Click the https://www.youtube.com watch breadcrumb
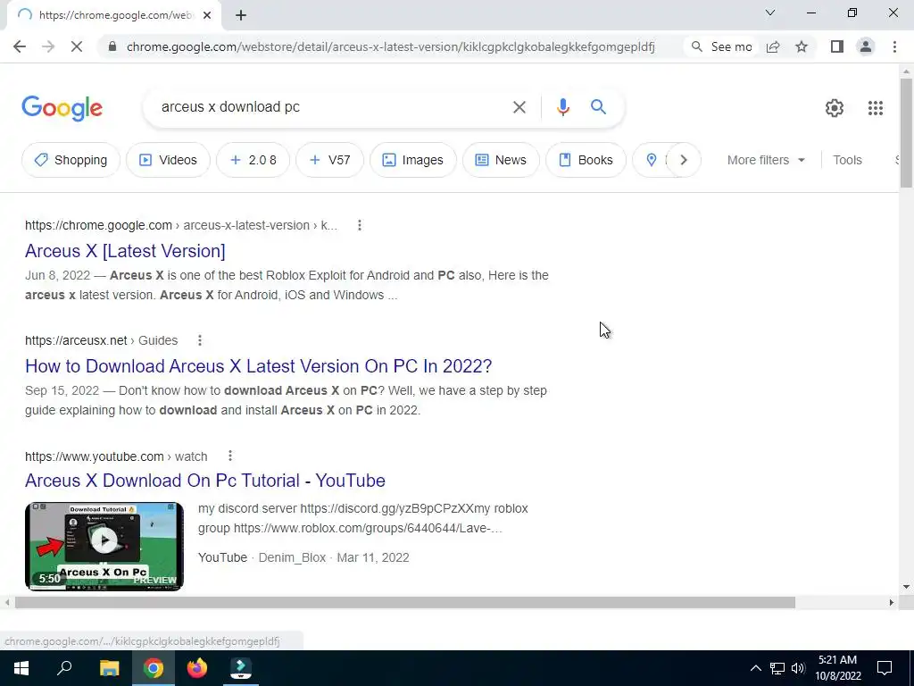This screenshot has width=914, height=686. tap(116, 456)
